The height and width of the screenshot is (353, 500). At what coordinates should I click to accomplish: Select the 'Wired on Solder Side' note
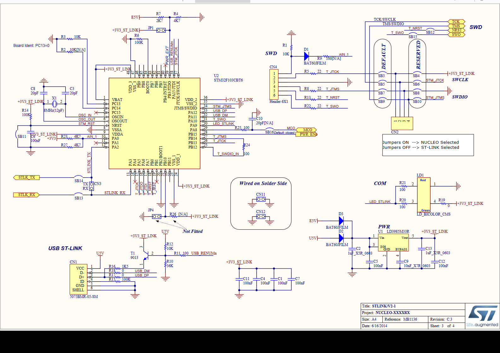263,183
